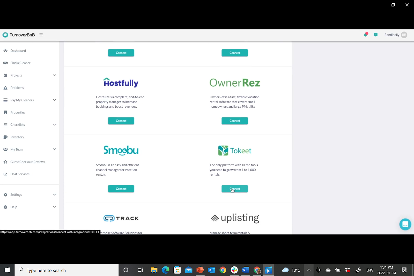
Task: Expand the Settings submenu chevron
Action: pyautogui.click(x=54, y=195)
